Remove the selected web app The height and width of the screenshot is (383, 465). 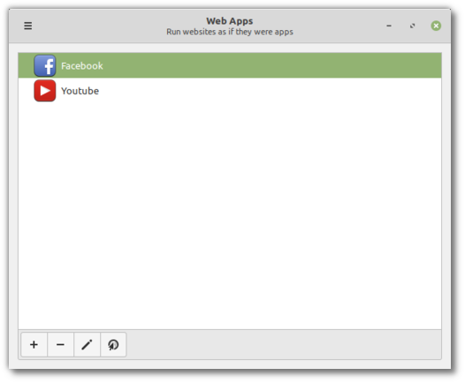(x=60, y=344)
